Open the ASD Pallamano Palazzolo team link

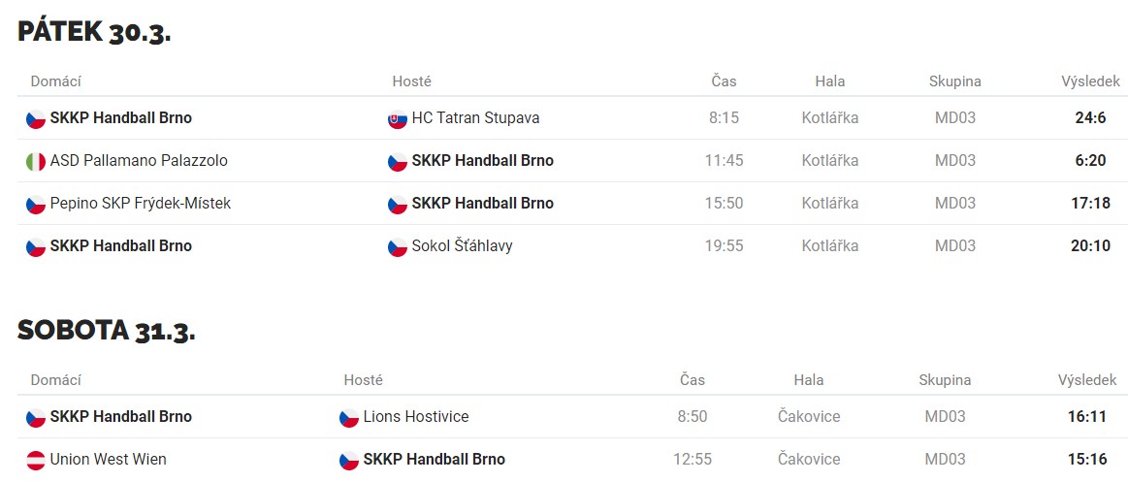click(x=139, y=161)
